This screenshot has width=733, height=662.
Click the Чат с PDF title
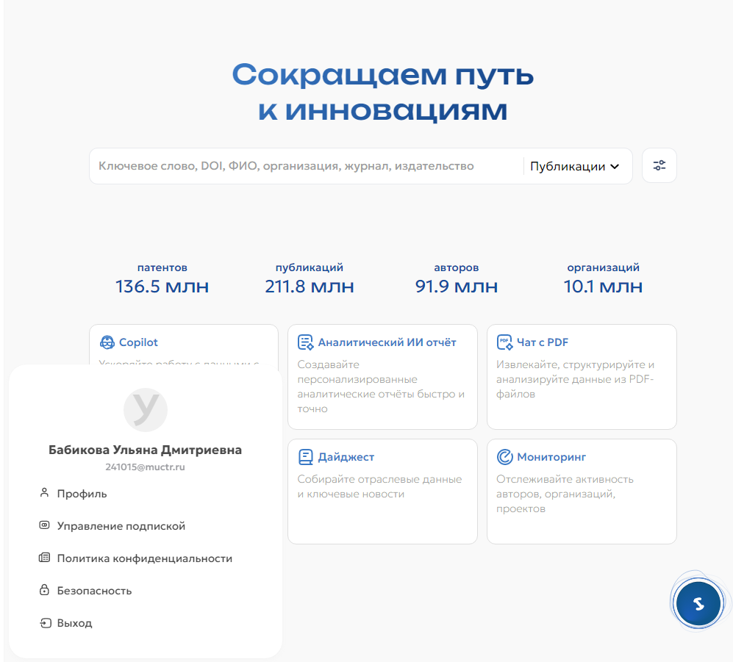point(543,342)
